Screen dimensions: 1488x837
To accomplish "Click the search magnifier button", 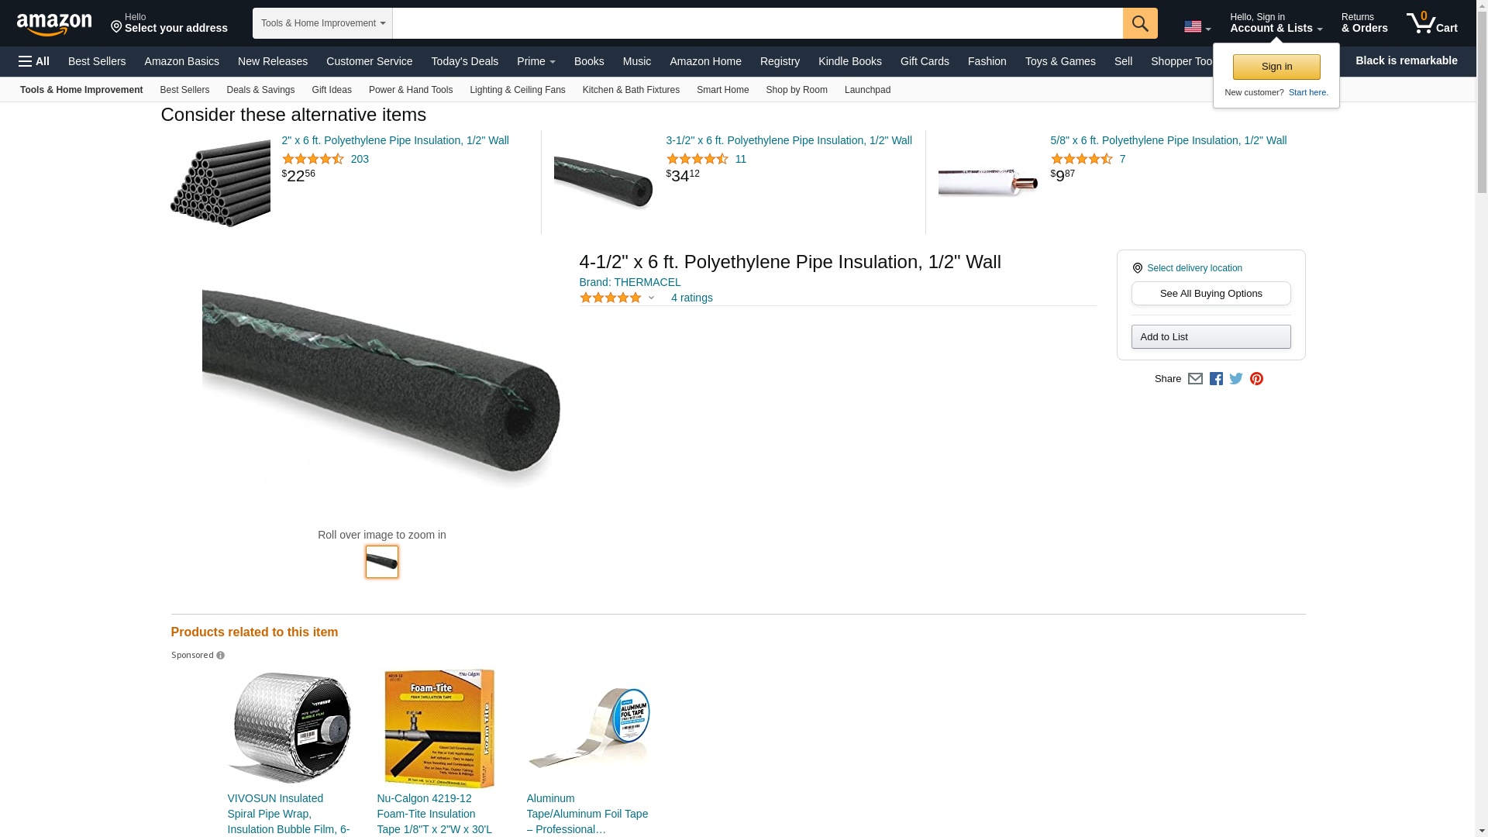I will (1140, 23).
